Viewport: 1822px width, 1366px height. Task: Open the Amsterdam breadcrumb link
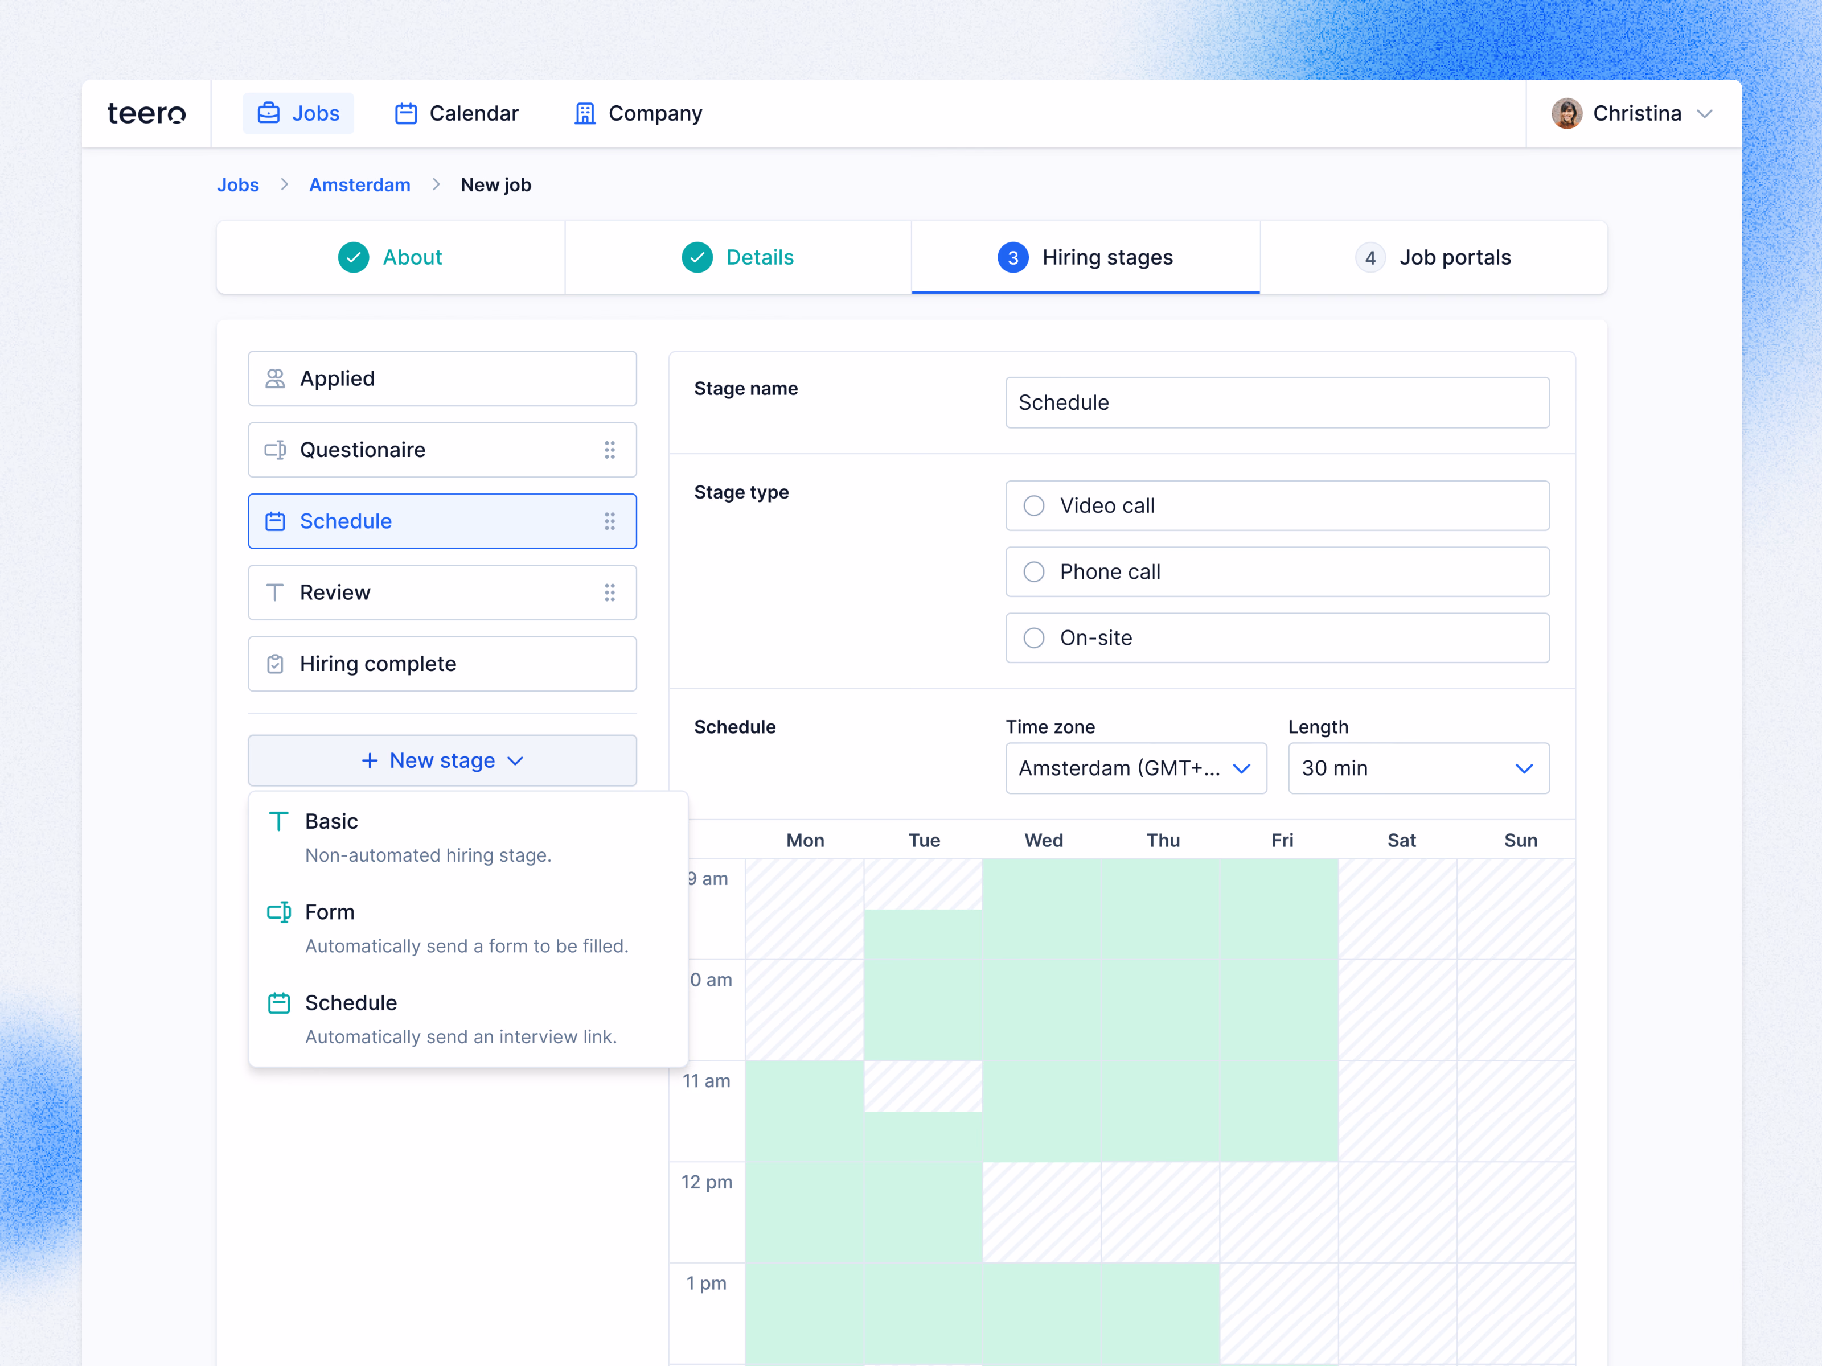[360, 185]
